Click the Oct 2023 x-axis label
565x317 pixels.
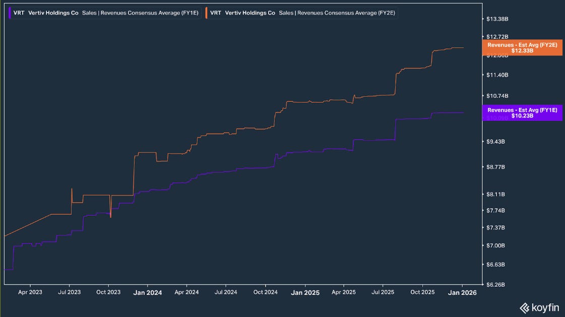108,292
